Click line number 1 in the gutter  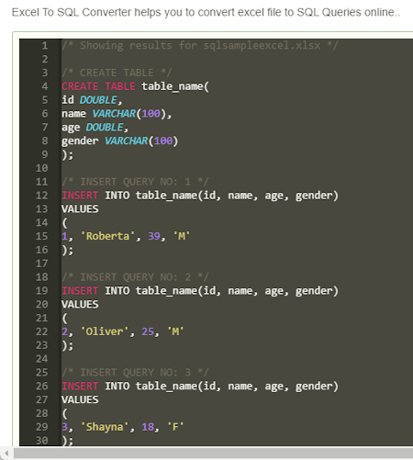click(45, 46)
